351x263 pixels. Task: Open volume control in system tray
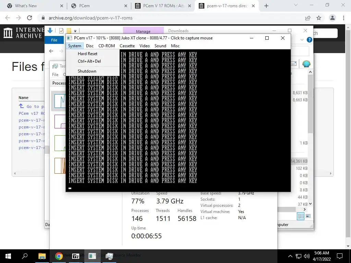[307, 256]
